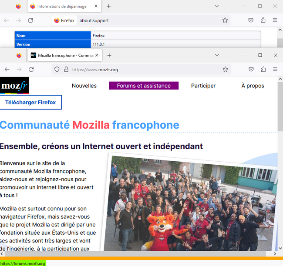Save mozfr.org to Pocket
This screenshot has height=266, width=283.
[251, 69]
